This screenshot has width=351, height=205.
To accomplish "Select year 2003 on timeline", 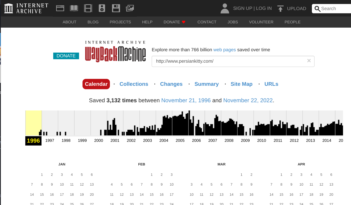I will 147,140.
